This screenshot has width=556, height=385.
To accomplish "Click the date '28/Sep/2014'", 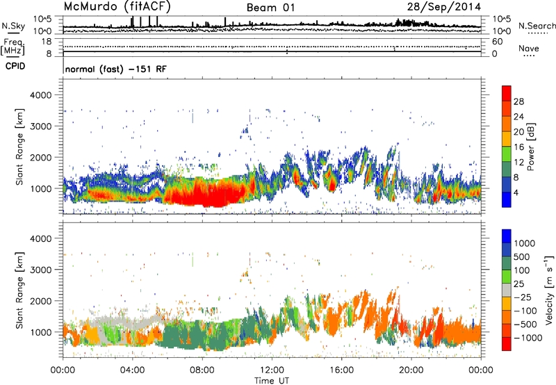I will click(444, 7).
